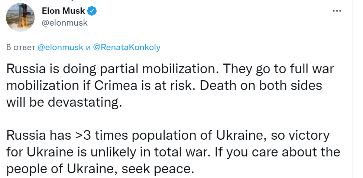Open the tweet's more options menu
This screenshot has width=363, height=178.
pyautogui.click(x=336, y=12)
